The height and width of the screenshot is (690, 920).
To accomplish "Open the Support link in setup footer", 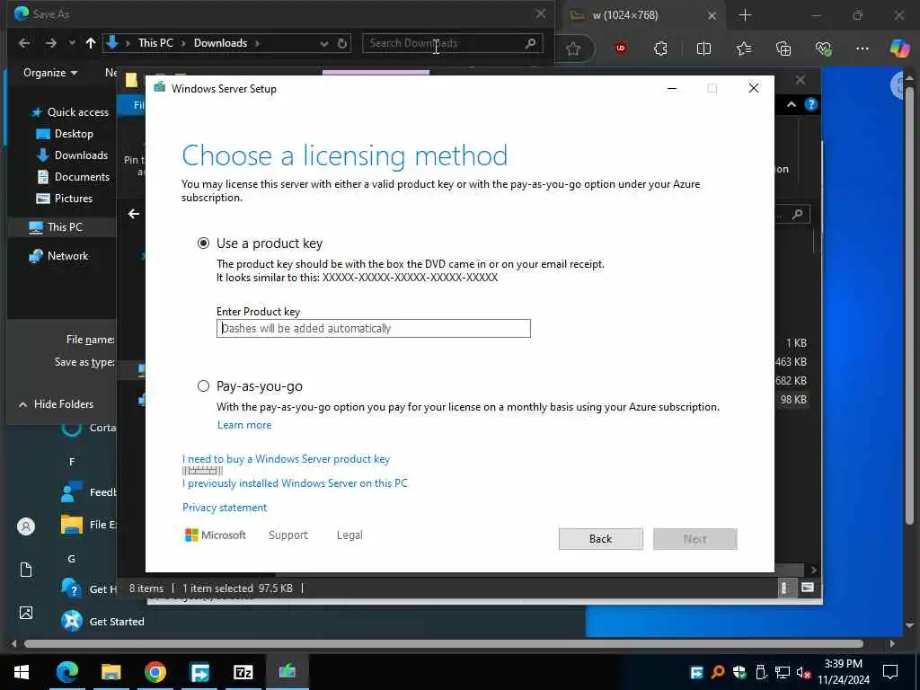I will coord(288,535).
